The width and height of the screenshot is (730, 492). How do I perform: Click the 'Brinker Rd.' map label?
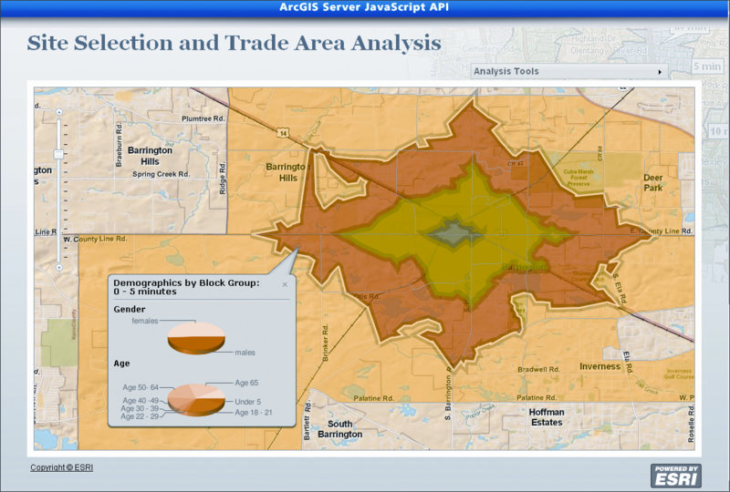[x=325, y=343]
